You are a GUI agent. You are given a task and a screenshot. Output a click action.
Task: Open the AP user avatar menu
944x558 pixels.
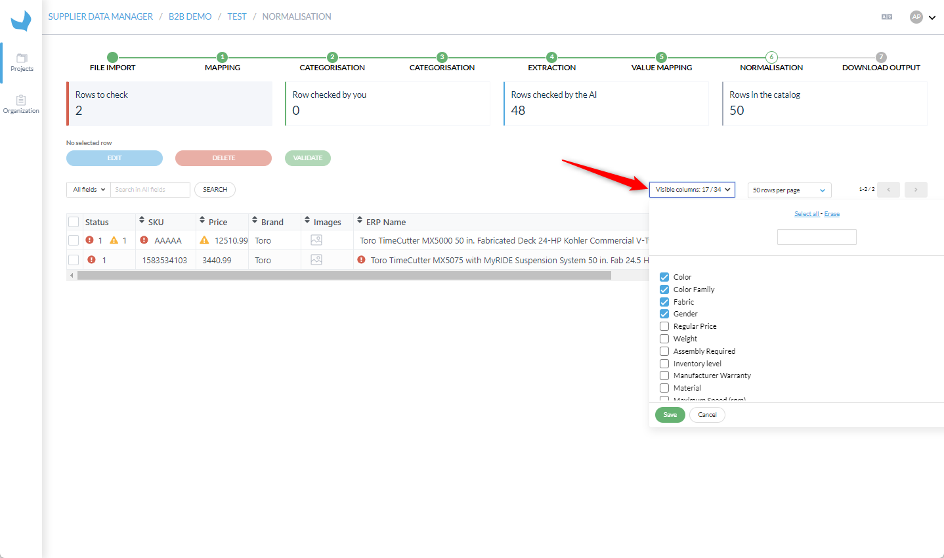point(922,17)
